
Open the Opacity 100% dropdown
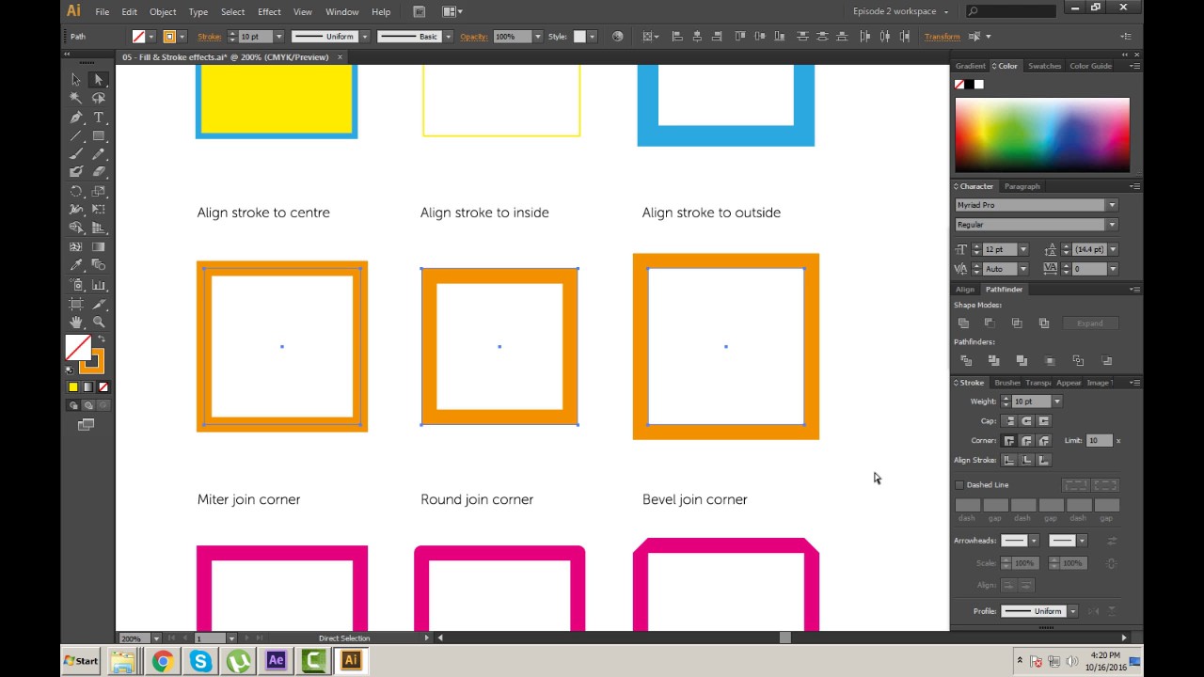point(538,37)
